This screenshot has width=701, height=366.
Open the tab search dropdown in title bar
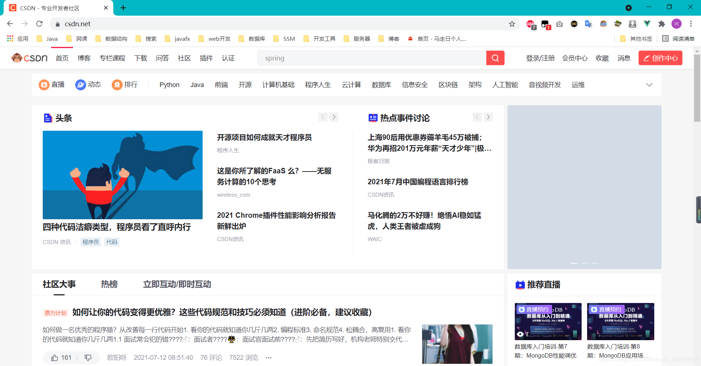(x=629, y=8)
